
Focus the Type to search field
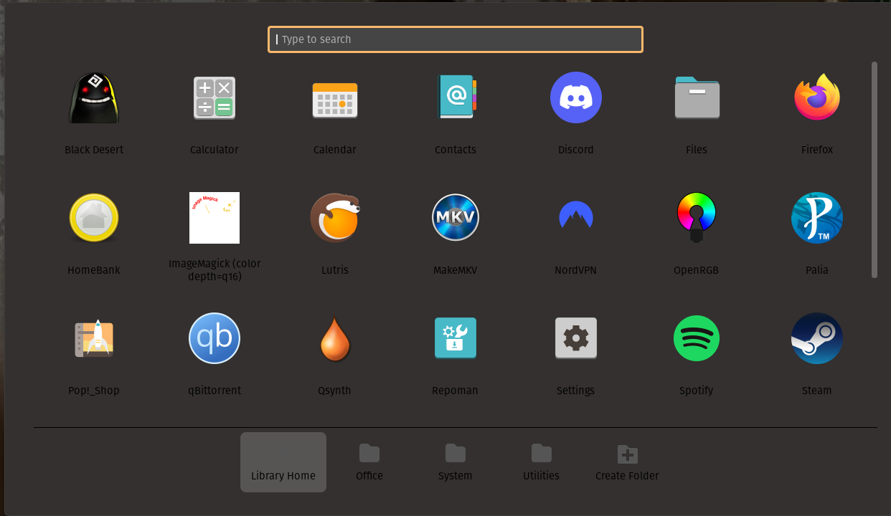(x=456, y=39)
